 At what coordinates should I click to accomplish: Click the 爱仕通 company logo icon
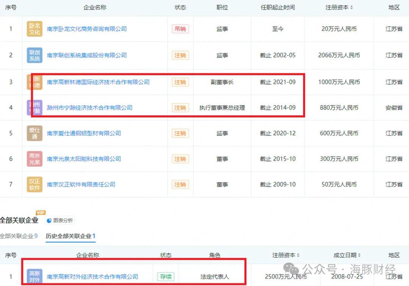[34, 133]
